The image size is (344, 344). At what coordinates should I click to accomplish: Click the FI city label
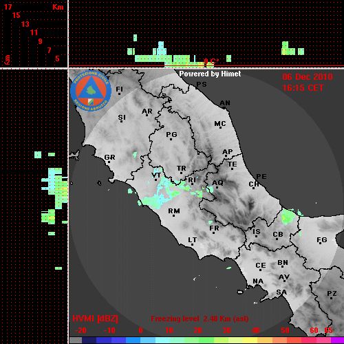point(119,89)
